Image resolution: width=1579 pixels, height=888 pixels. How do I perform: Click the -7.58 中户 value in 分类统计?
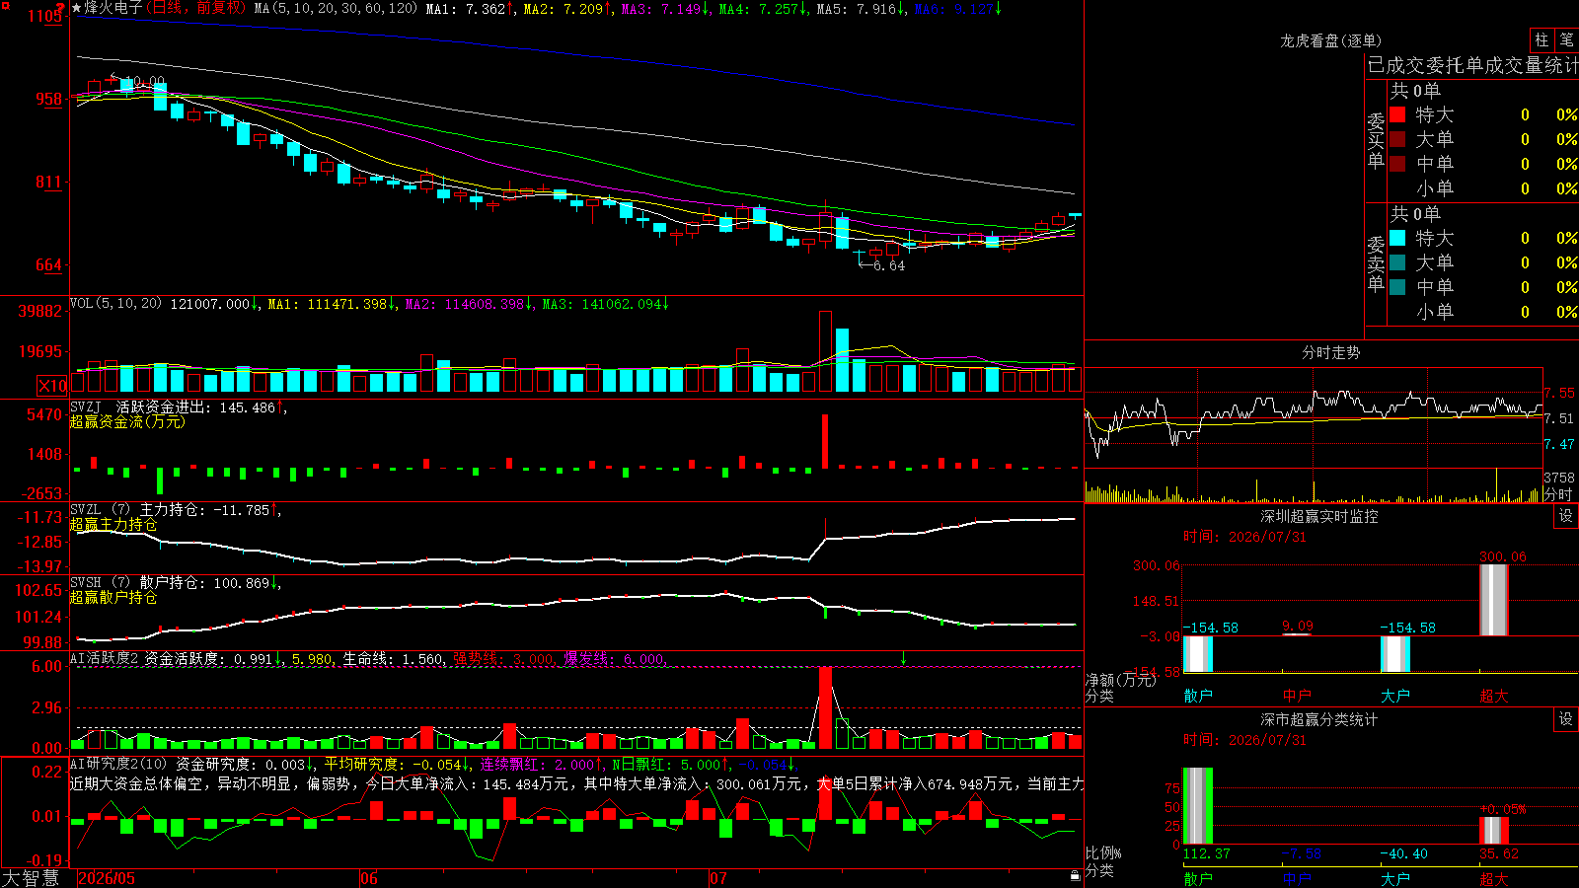coord(1302,853)
